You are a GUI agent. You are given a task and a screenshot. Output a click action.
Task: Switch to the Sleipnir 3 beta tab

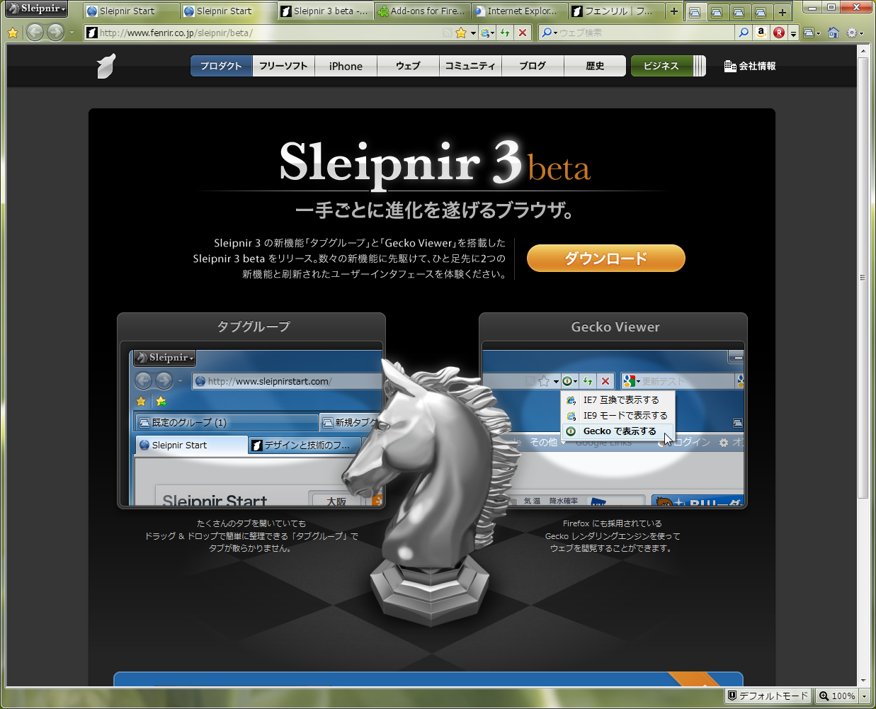(x=324, y=11)
